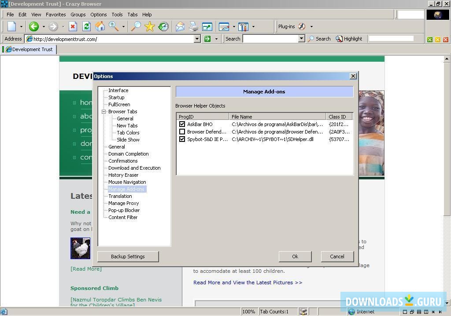
Task: Click the cascade windows status bar icon
Action: (x=412, y=312)
